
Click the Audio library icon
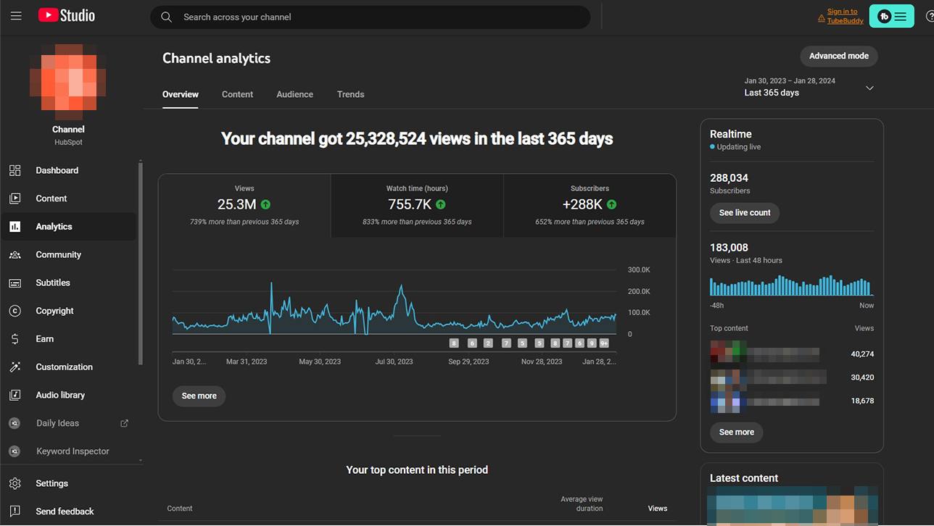pyautogui.click(x=15, y=395)
